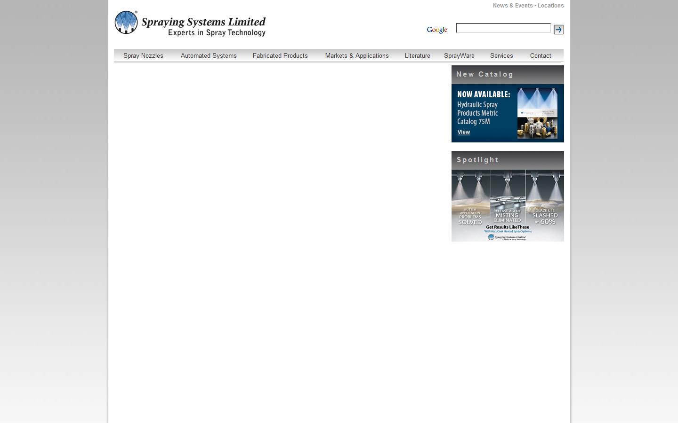This screenshot has height=423, width=678.
Task: Click the Google search submit arrow icon
Action: [558, 29]
